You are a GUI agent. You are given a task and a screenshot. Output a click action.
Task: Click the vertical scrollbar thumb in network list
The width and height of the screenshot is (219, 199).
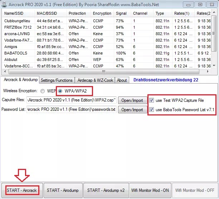214,34
